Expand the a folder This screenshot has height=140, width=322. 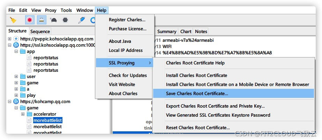pos(16,89)
